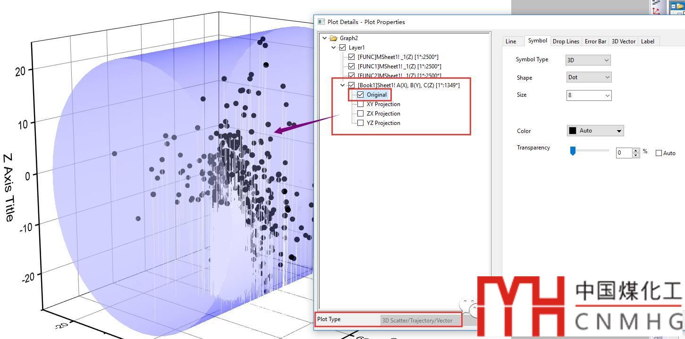Open the Color picker set to Auto
Image resolution: width=685 pixels, height=339 pixels.
(595, 131)
